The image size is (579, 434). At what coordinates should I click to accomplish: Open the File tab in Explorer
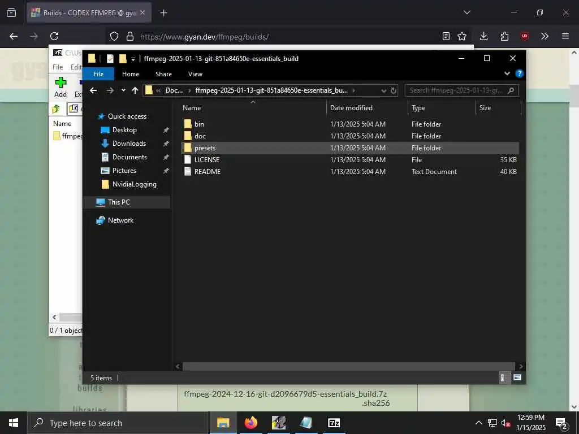click(98, 74)
